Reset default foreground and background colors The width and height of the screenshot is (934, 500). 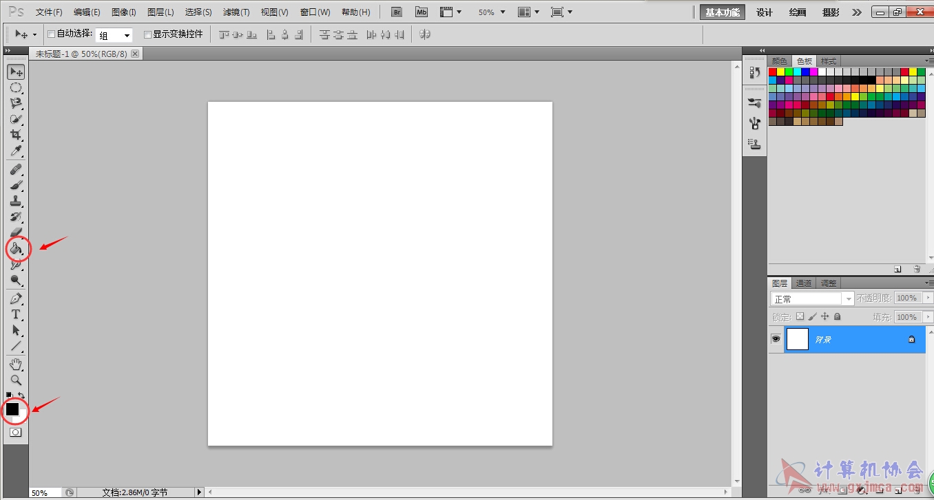click(9, 395)
